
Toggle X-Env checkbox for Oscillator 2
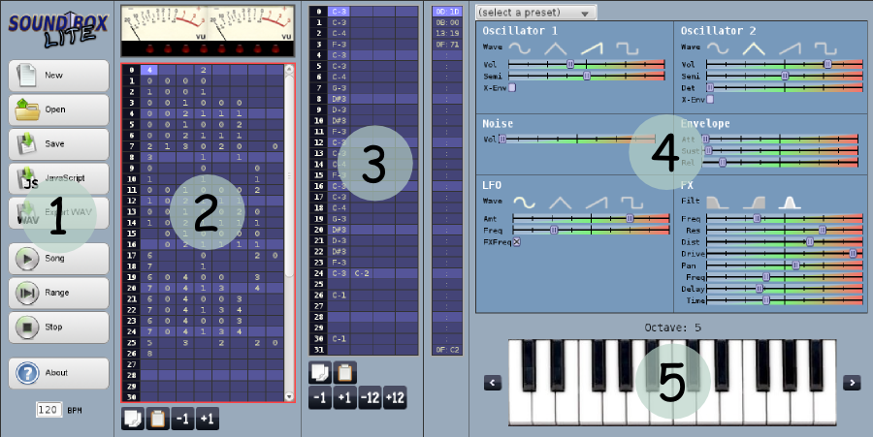tap(710, 100)
